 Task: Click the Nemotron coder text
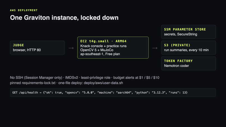coord(176,66)
